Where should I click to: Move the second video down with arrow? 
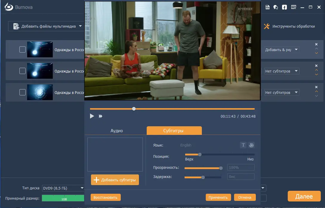pyautogui.click(x=316, y=75)
